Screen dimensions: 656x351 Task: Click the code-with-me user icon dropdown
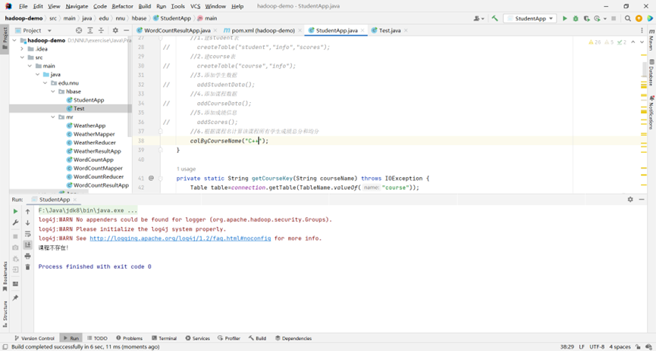coord(479,18)
